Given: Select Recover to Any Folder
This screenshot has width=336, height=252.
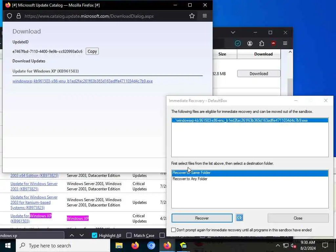Looking at the screenshot, I should (x=250, y=179).
